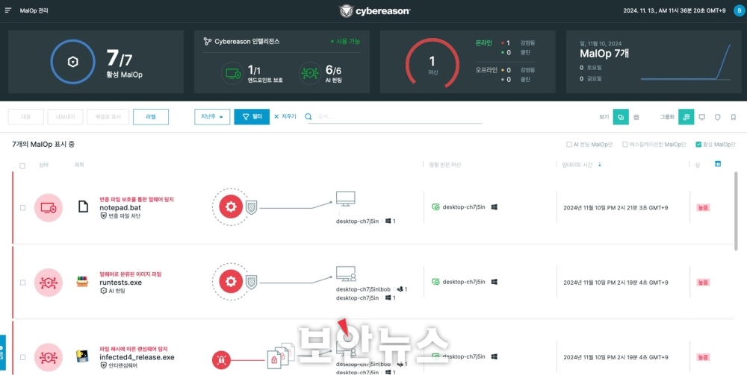Viewport: 747px width, 375px height.
Task: Click notepad.bat file document icon
Action: coord(84,207)
